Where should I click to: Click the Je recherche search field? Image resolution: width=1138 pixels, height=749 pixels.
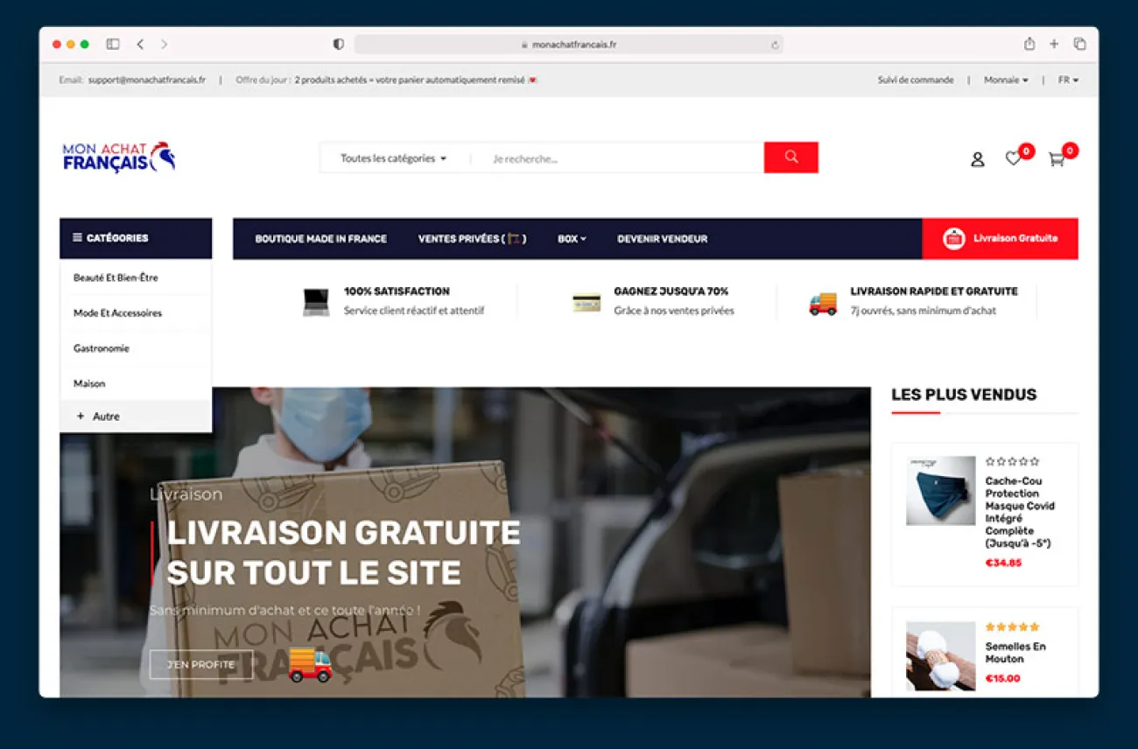[617, 158]
